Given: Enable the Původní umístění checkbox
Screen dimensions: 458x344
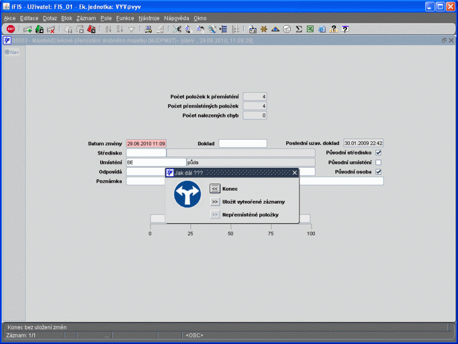Looking at the screenshot, I should (378, 163).
